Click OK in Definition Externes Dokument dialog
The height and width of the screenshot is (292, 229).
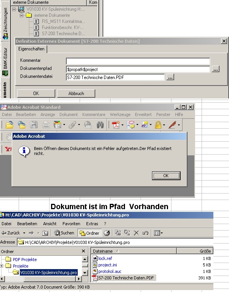(x=36, y=93)
